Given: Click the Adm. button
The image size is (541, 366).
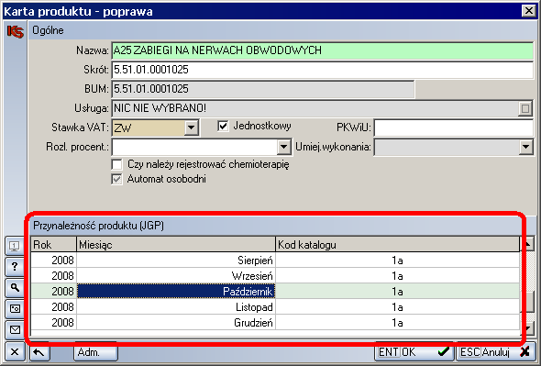Looking at the screenshot, I should 95,352.
